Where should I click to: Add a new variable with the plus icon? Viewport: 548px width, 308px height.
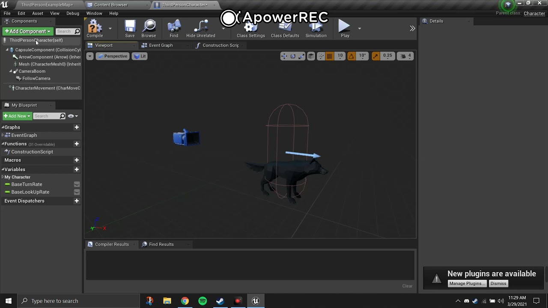pyautogui.click(x=77, y=169)
